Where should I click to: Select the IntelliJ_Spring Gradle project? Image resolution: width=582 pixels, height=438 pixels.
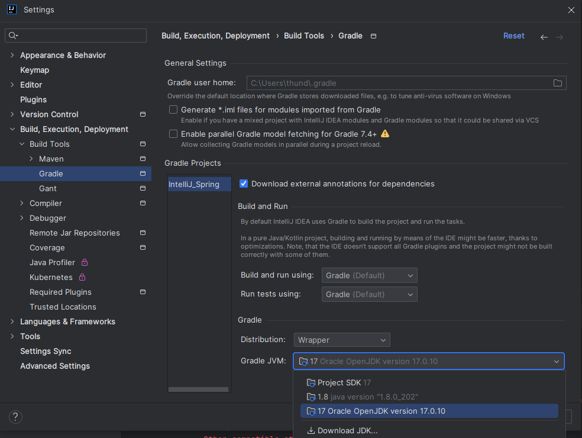pyautogui.click(x=199, y=184)
